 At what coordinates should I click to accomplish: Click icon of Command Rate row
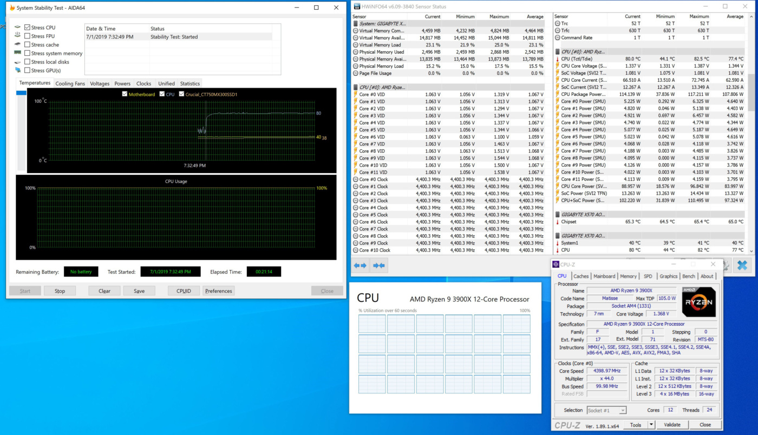(557, 38)
